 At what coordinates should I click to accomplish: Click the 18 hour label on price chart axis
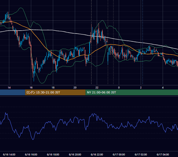(53, 88)
